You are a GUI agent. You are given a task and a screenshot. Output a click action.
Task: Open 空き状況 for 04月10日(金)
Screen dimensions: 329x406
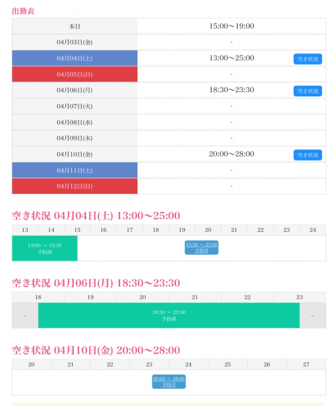(x=307, y=154)
